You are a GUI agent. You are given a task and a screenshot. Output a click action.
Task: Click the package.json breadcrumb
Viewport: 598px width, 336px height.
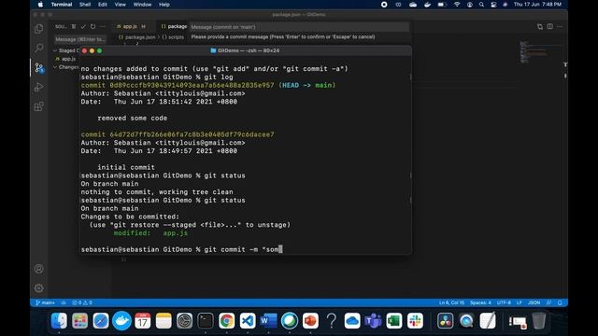click(x=137, y=37)
